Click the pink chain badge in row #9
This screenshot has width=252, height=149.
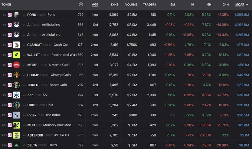[x=10, y=95]
